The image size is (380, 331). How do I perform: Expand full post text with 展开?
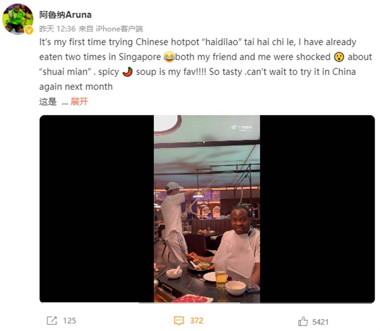[79, 101]
